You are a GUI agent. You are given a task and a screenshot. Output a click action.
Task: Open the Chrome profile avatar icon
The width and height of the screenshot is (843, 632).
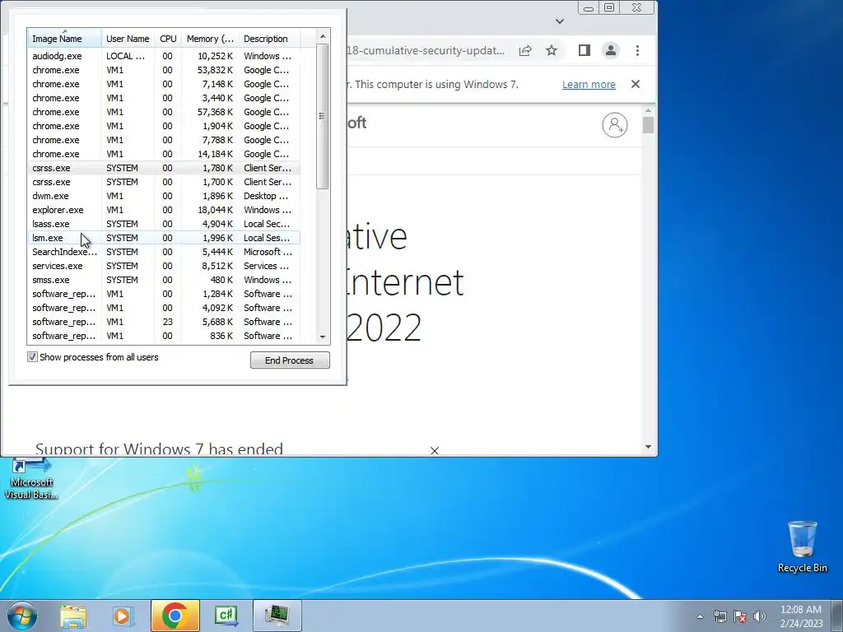coord(611,50)
